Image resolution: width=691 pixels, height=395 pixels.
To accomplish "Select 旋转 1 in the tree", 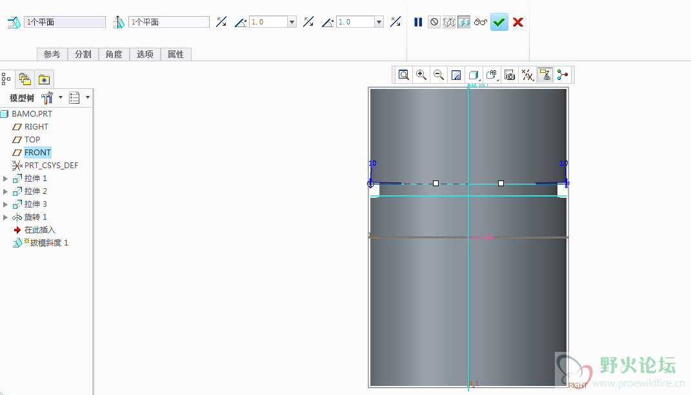I will tap(35, 217).
